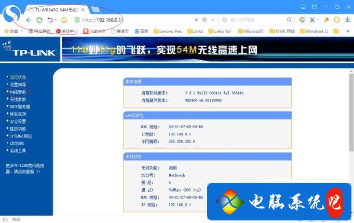The image size is (354, 223).
Task: Click the Sogou browser logo avatar
Action: 12,13
